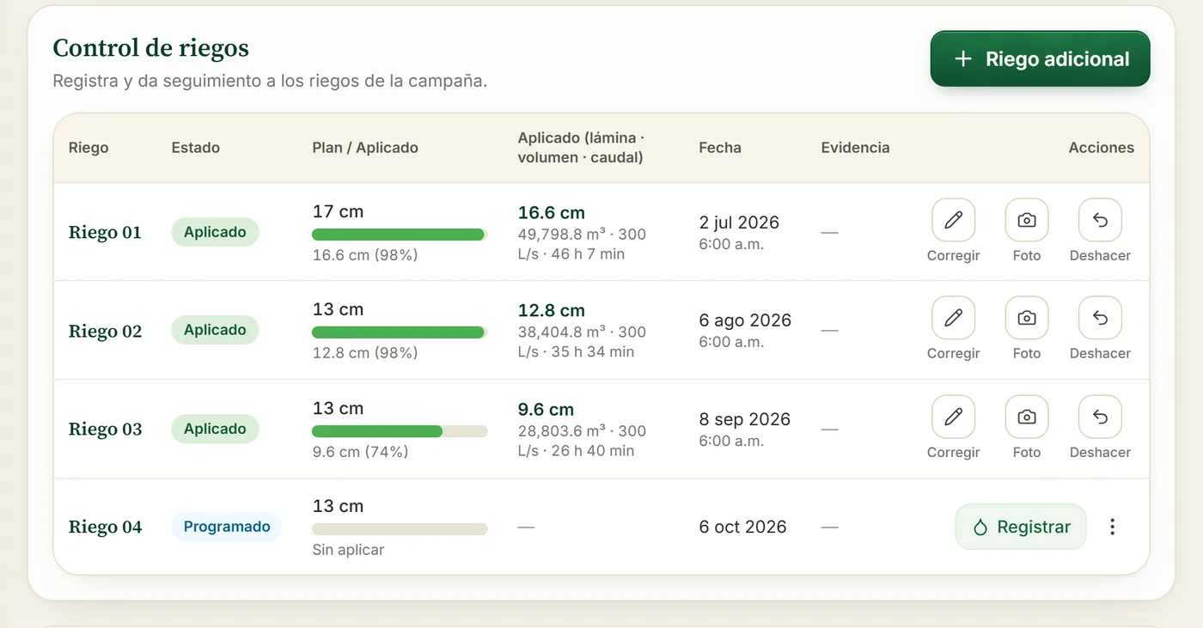Click the date 2 jul 2026
Viewport: 1203px width, 628px height.
coord(739,223)
